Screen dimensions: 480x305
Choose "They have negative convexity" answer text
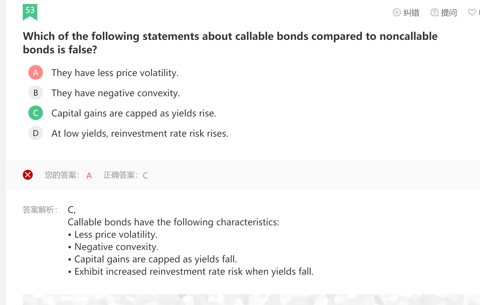116,93
